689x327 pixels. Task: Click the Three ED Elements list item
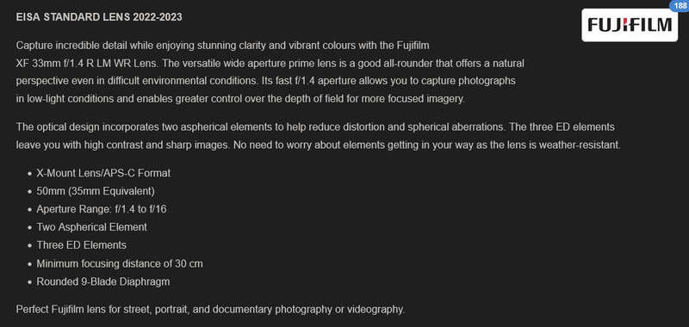81,245
